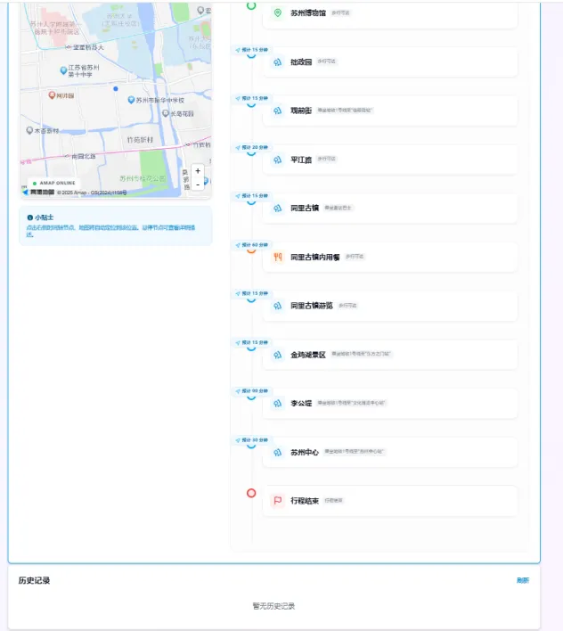Click the scenic spot icon beside 同里古镇游览
Viewport: 563px width, 631px height.
277,306
